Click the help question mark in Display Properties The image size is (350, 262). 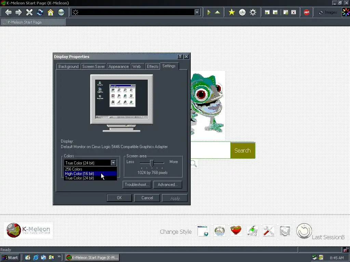coord(180,57)
